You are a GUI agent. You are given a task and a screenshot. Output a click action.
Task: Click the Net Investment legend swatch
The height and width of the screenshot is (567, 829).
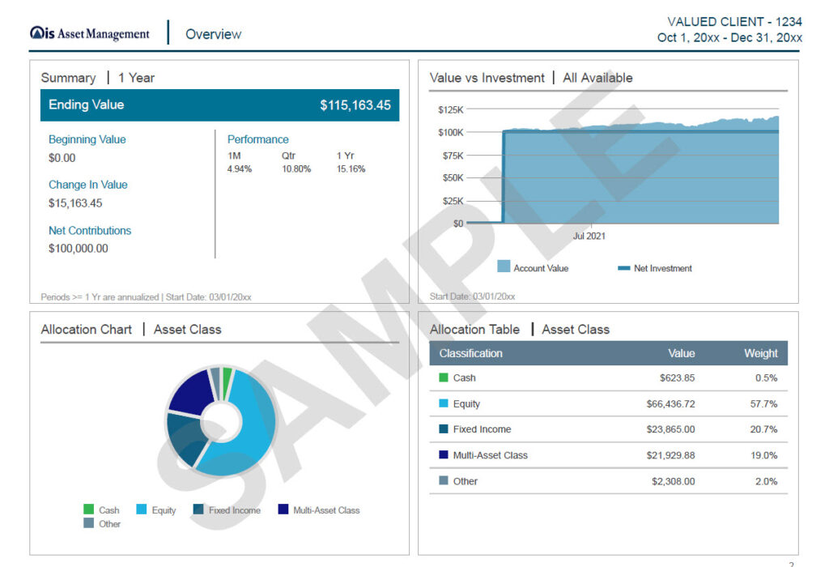click(624, 268)
